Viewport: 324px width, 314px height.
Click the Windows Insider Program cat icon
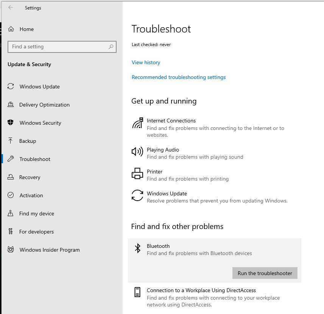pyautogui.click(x=11, y=250)
